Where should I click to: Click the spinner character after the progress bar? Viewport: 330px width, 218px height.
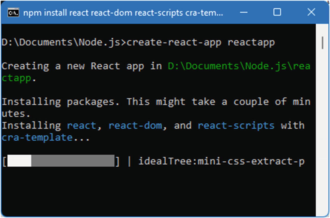(129, 161)
